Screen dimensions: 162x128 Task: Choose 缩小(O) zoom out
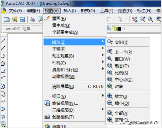[x=128, y=103]
